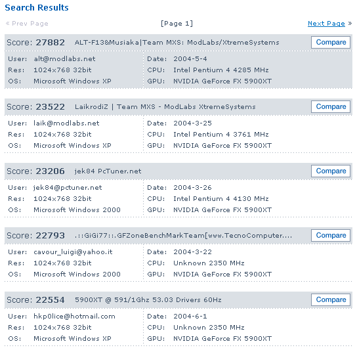
Task: Select the ALT-F13&Musiaka result title
Action: [x=177, y=43]
